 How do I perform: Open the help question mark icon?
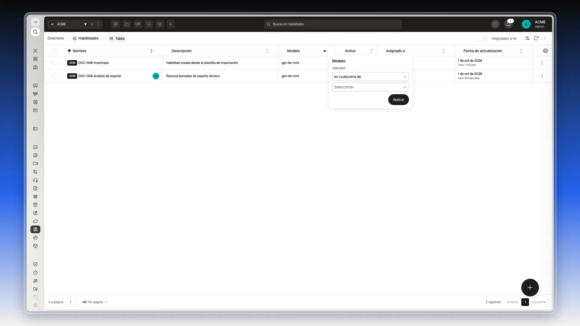pos(495,24)
